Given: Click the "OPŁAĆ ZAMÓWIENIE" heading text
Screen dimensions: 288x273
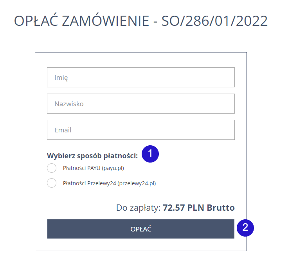Looking at the screenshot, I should coord(81,21).
